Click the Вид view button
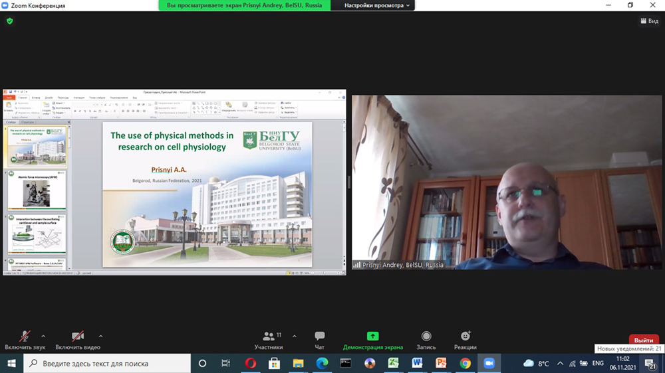The image size is (665, 373). click(649, 21)
